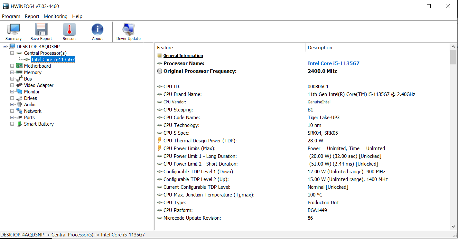Click the Monitor tree icon
The width and height of the screenshot is (458, 239).
click(x=19, y=92)
